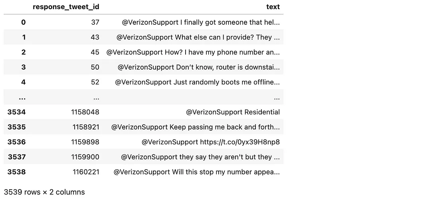Click tweet id 1158921
Screen dimensions: 439x200
coord(86,127)
